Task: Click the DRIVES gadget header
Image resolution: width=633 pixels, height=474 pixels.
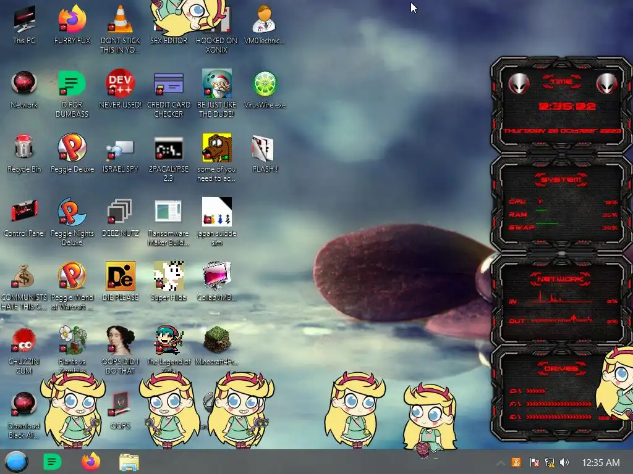Action: 561,368
